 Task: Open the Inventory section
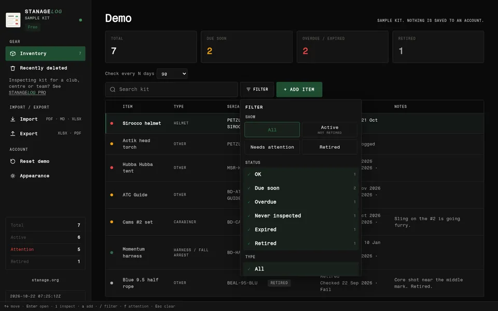point(46,53)
